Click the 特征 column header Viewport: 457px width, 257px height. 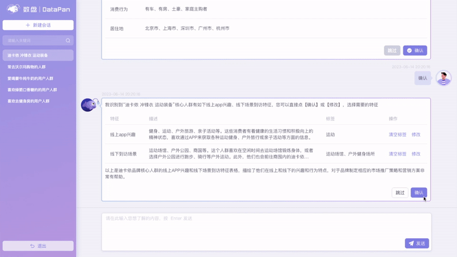115,119
